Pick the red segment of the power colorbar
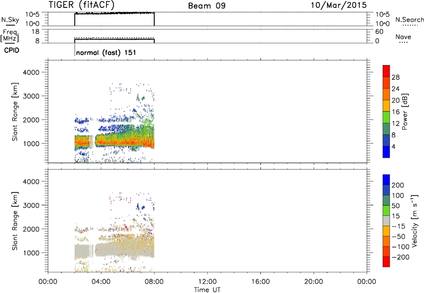This screenshot has width=424, height=293. pos(386,71)
